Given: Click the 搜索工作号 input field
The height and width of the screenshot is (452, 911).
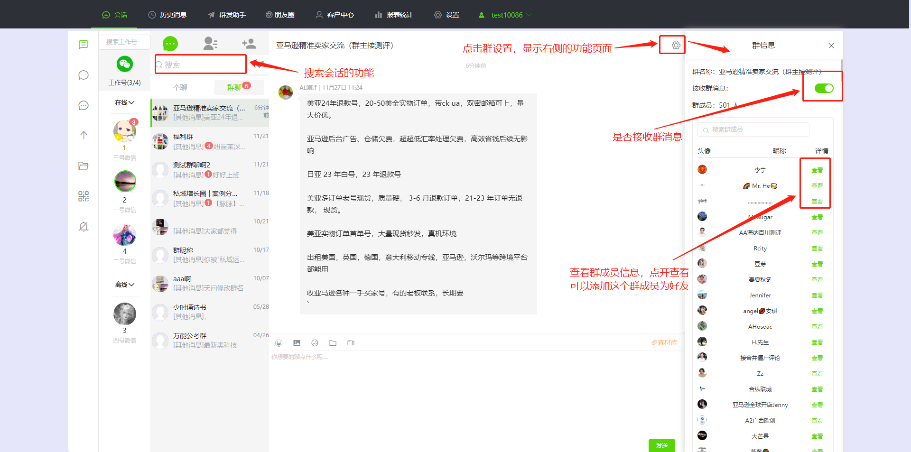Looking at the screenshot, I should pos(124,42).
